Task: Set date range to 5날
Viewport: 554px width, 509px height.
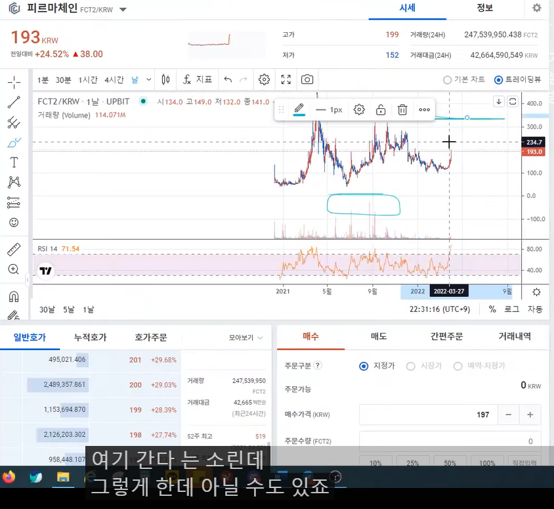Action: [x=69, y=309]
